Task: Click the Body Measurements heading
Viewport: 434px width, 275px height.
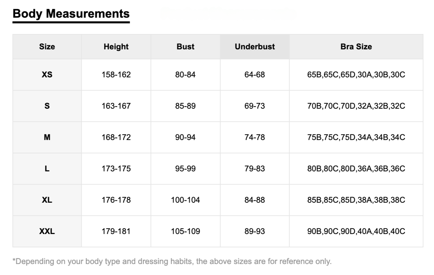Action: point(71,14)
